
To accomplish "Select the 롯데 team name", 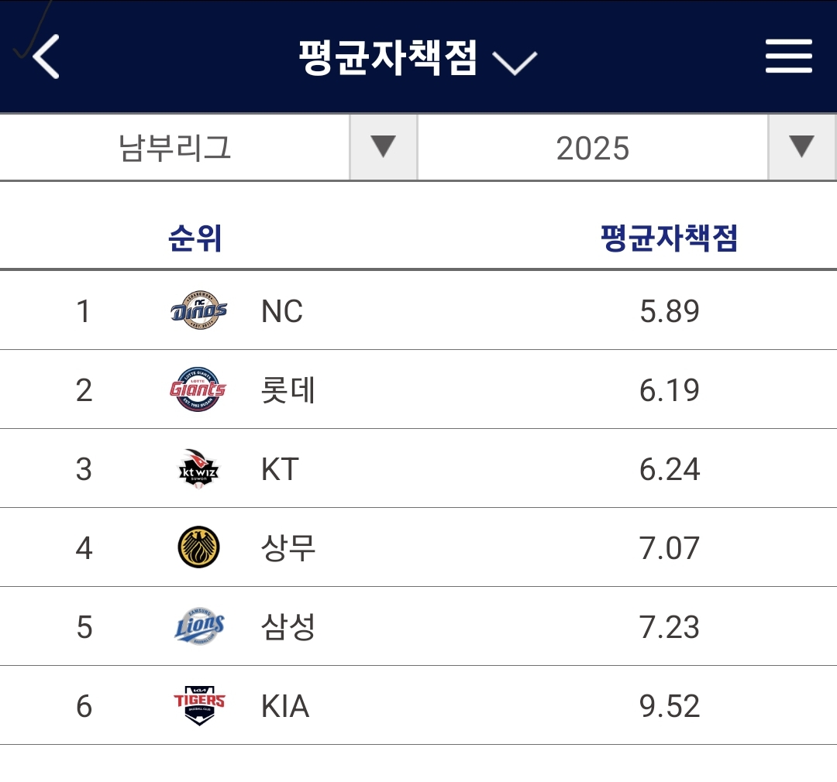I will click(x=288, y=390).
